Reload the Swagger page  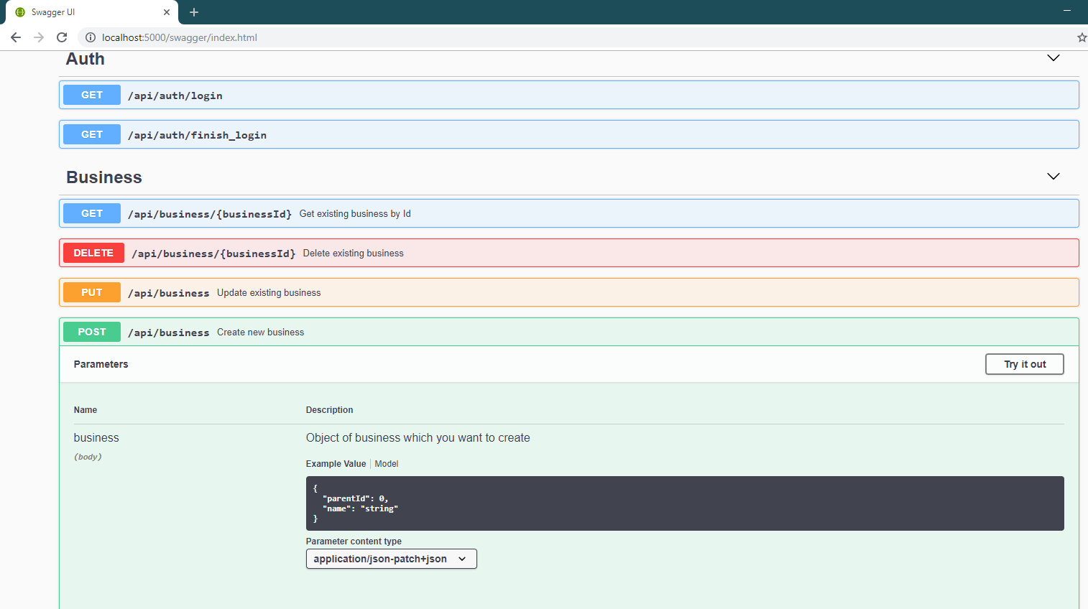(x=62, y=37)
